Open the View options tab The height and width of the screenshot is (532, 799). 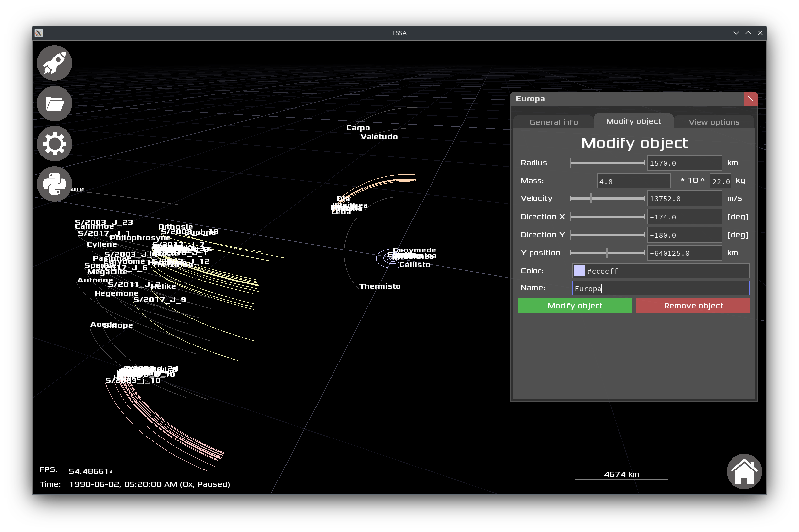[714, 122]
